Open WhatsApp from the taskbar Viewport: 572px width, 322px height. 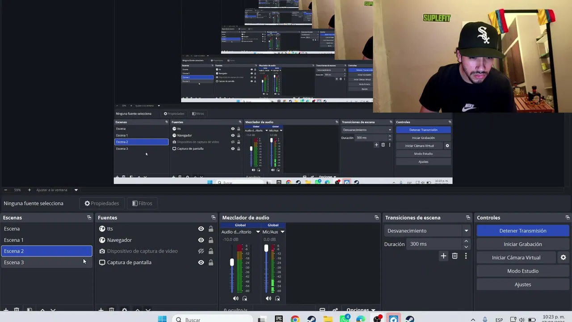[344, 319]
